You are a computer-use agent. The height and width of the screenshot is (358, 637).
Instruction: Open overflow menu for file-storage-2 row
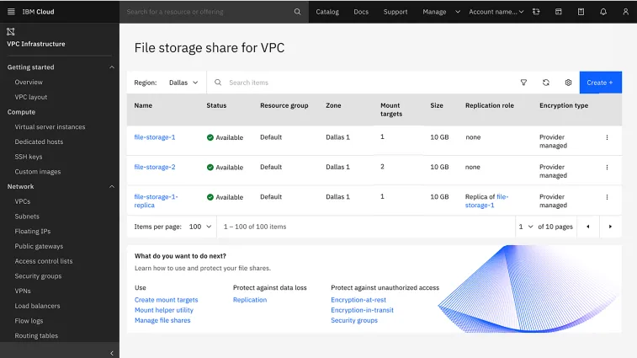click(x=607, y=167)
